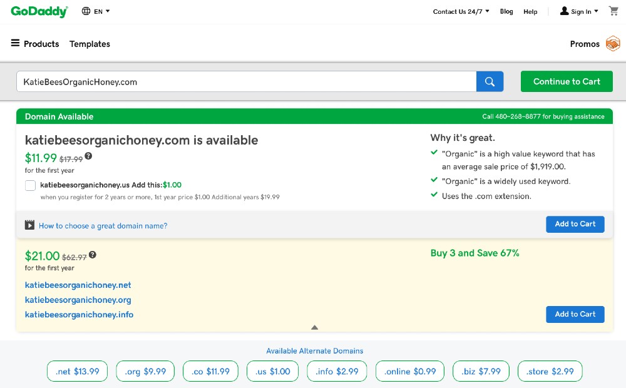Open the Promos menu item

(585, 44)
